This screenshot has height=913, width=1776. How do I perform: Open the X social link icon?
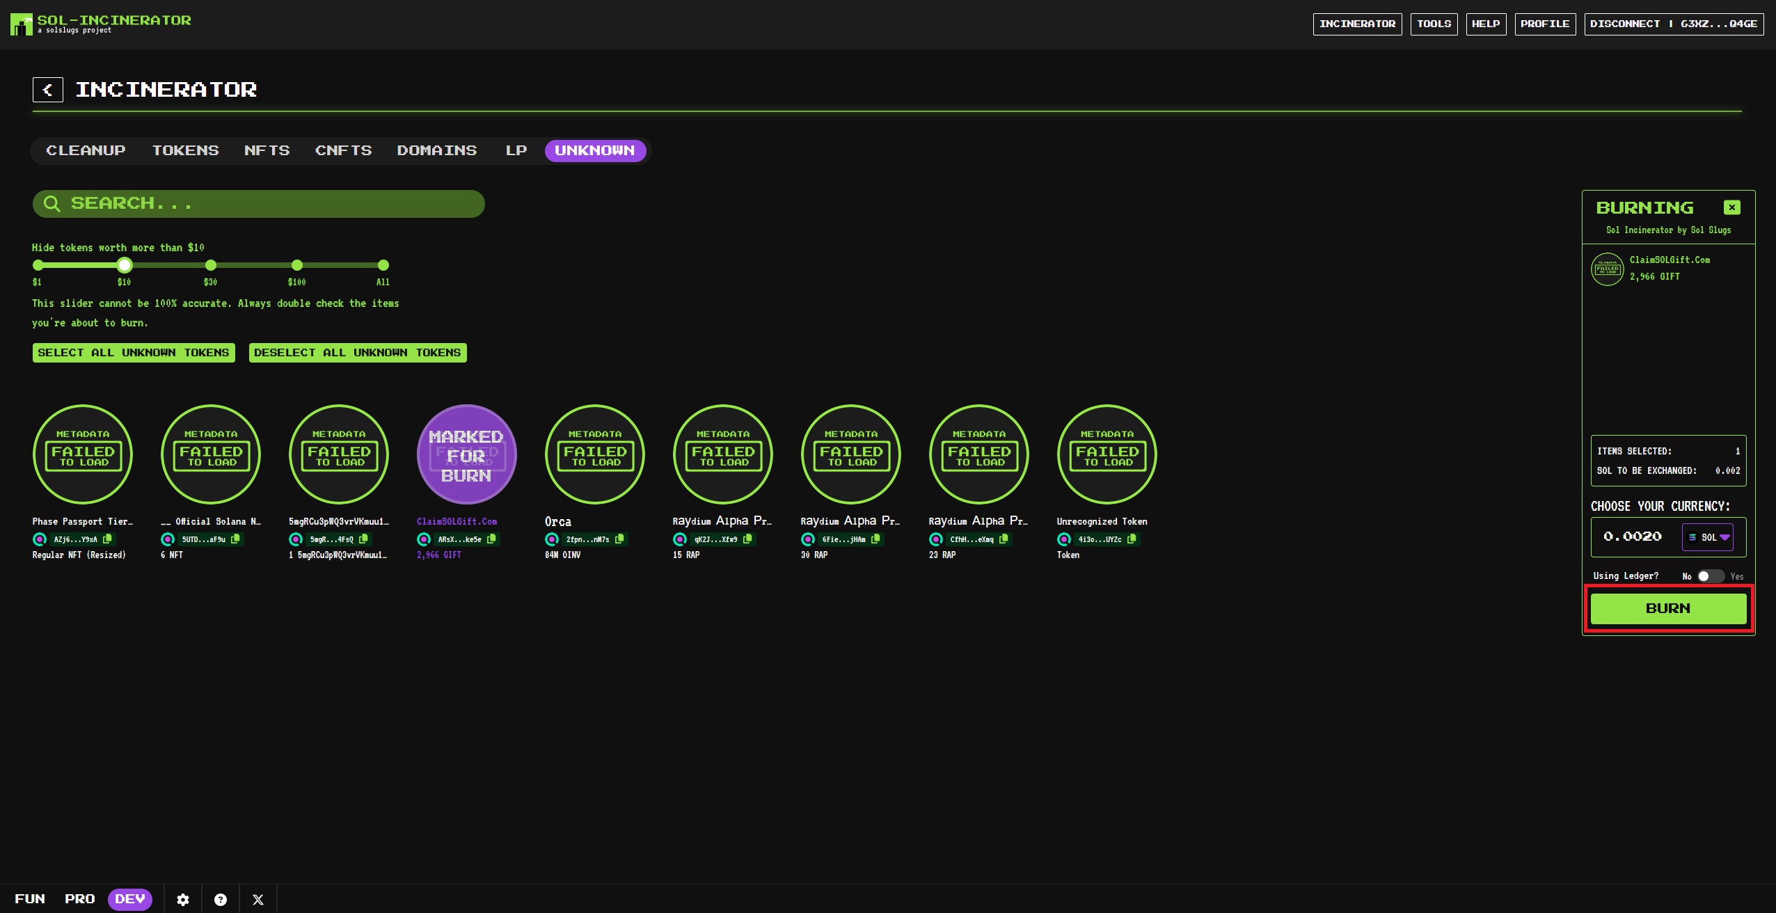[258, 900]
